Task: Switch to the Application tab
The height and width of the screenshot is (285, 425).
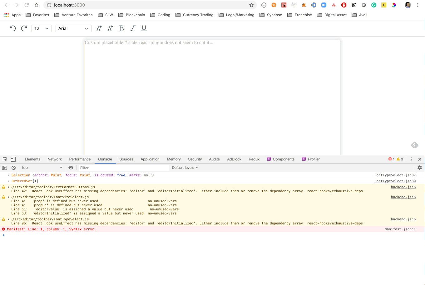Action: [x=150, y=159]
